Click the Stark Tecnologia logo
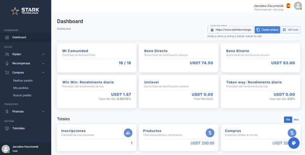This screenshot has height=155, width=305. pyautogui.click(x=25, y=11)
